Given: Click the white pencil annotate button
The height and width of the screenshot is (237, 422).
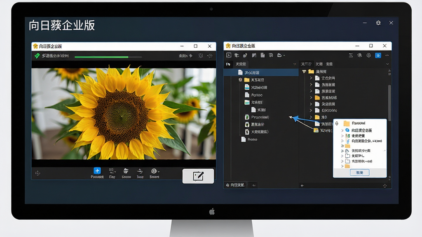Looking at the screenshot, I should (x=198, y=176).
